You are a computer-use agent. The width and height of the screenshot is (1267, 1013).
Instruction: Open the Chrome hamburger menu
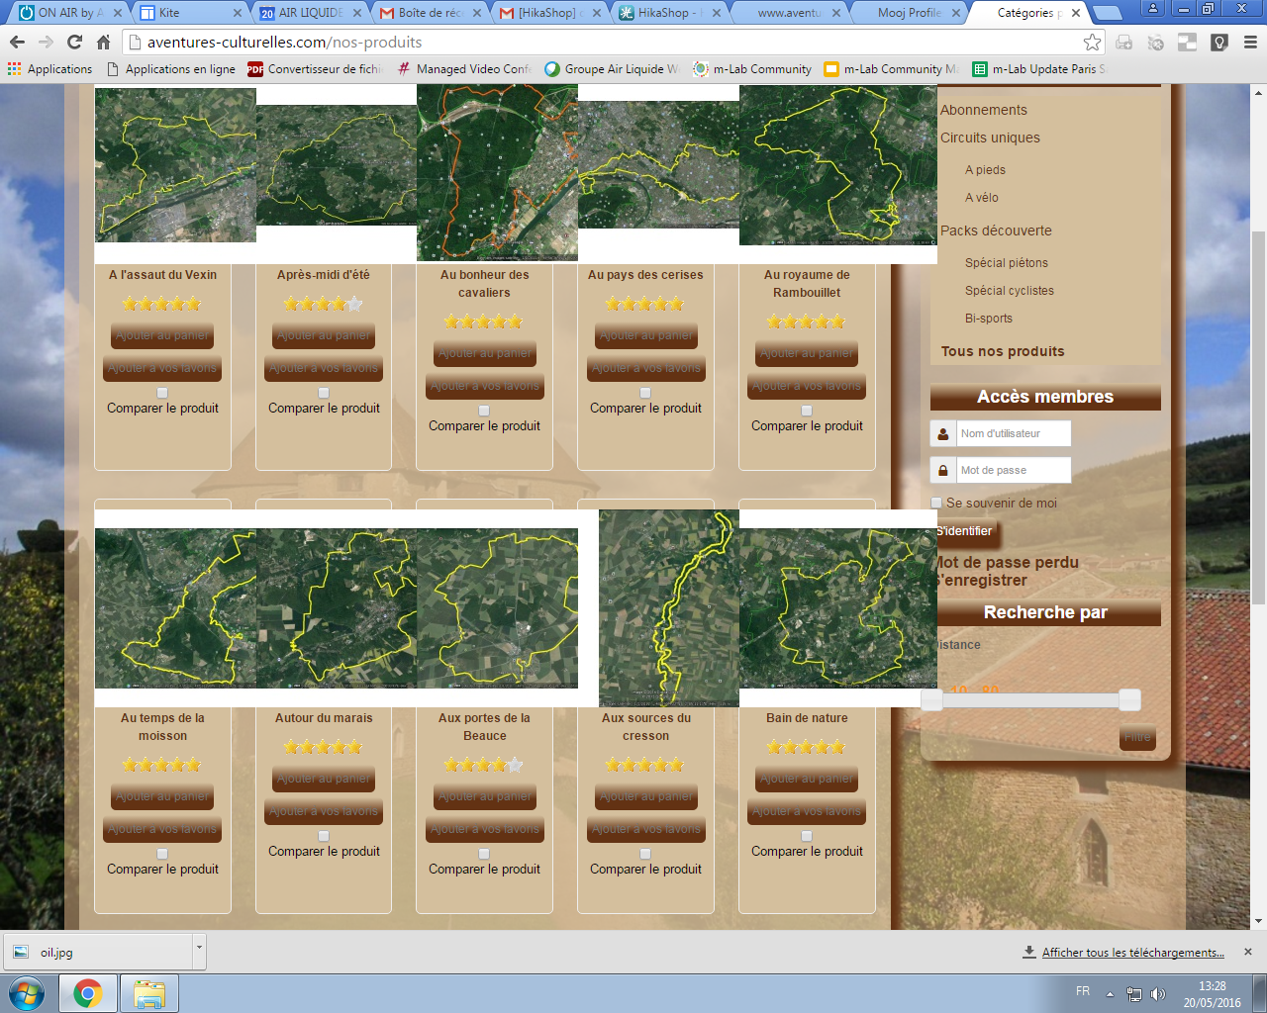(x=1250, y=42)
